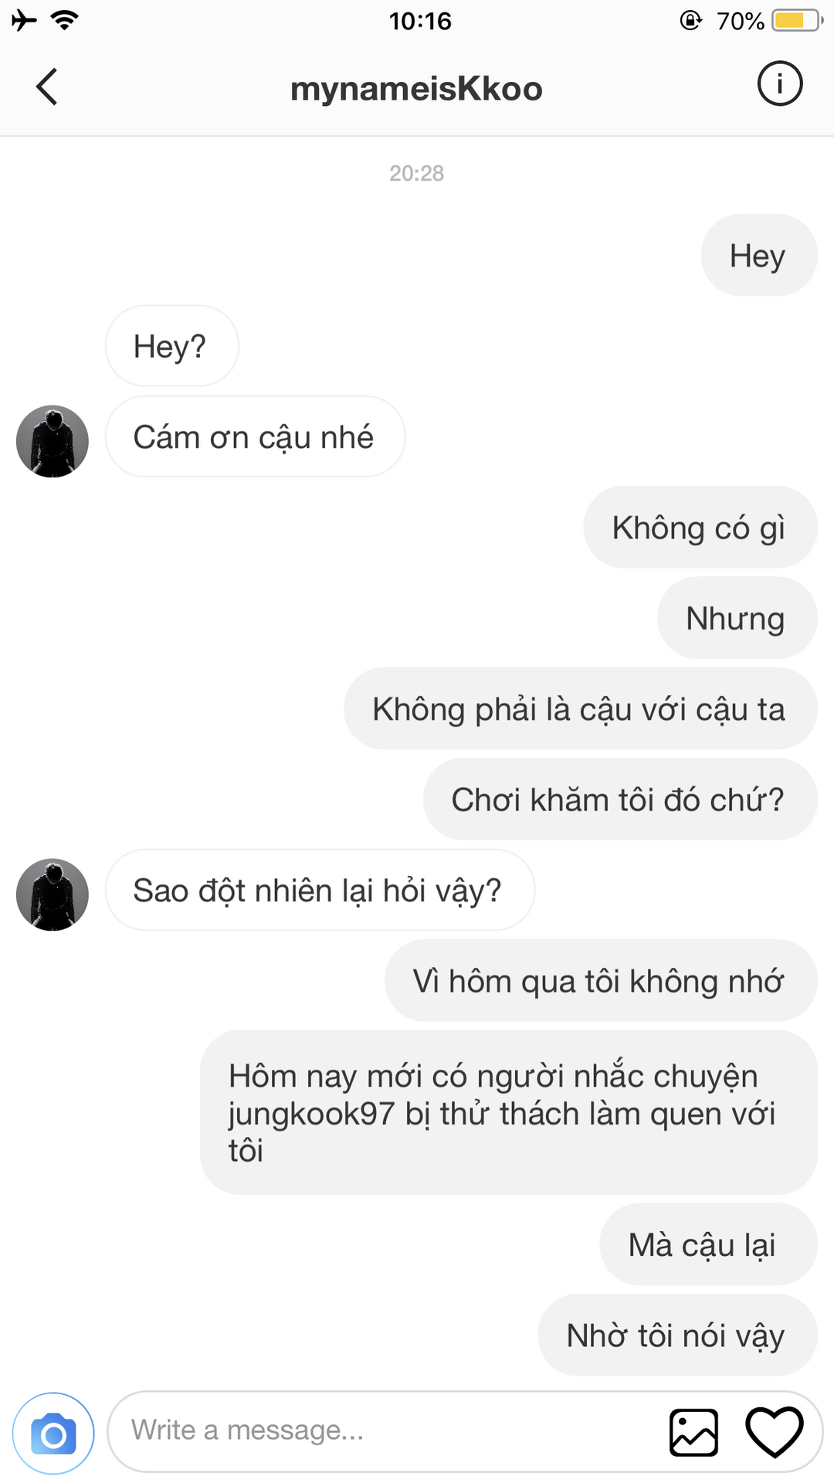Screen dimensions: 834x1483
Task: Tap the airplane mode icon
Action: (x=24, y=20)
